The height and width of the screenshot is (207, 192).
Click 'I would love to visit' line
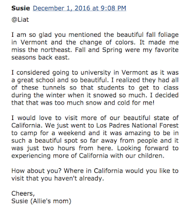point(95,118)
